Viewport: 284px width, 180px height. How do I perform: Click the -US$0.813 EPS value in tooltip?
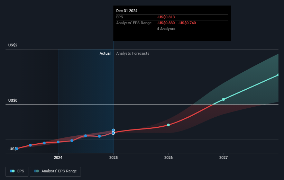pyautogui.click(x=166, y=17)
